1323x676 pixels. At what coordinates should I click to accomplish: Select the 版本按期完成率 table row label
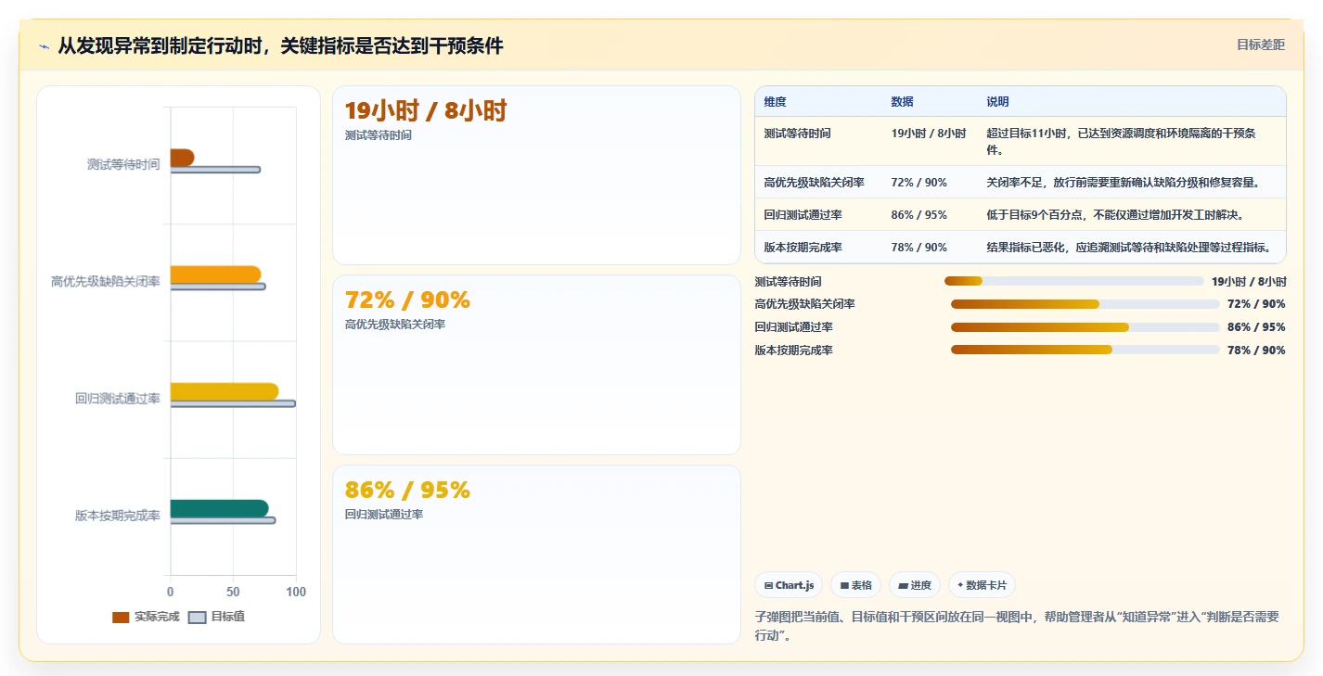(803, 248)
